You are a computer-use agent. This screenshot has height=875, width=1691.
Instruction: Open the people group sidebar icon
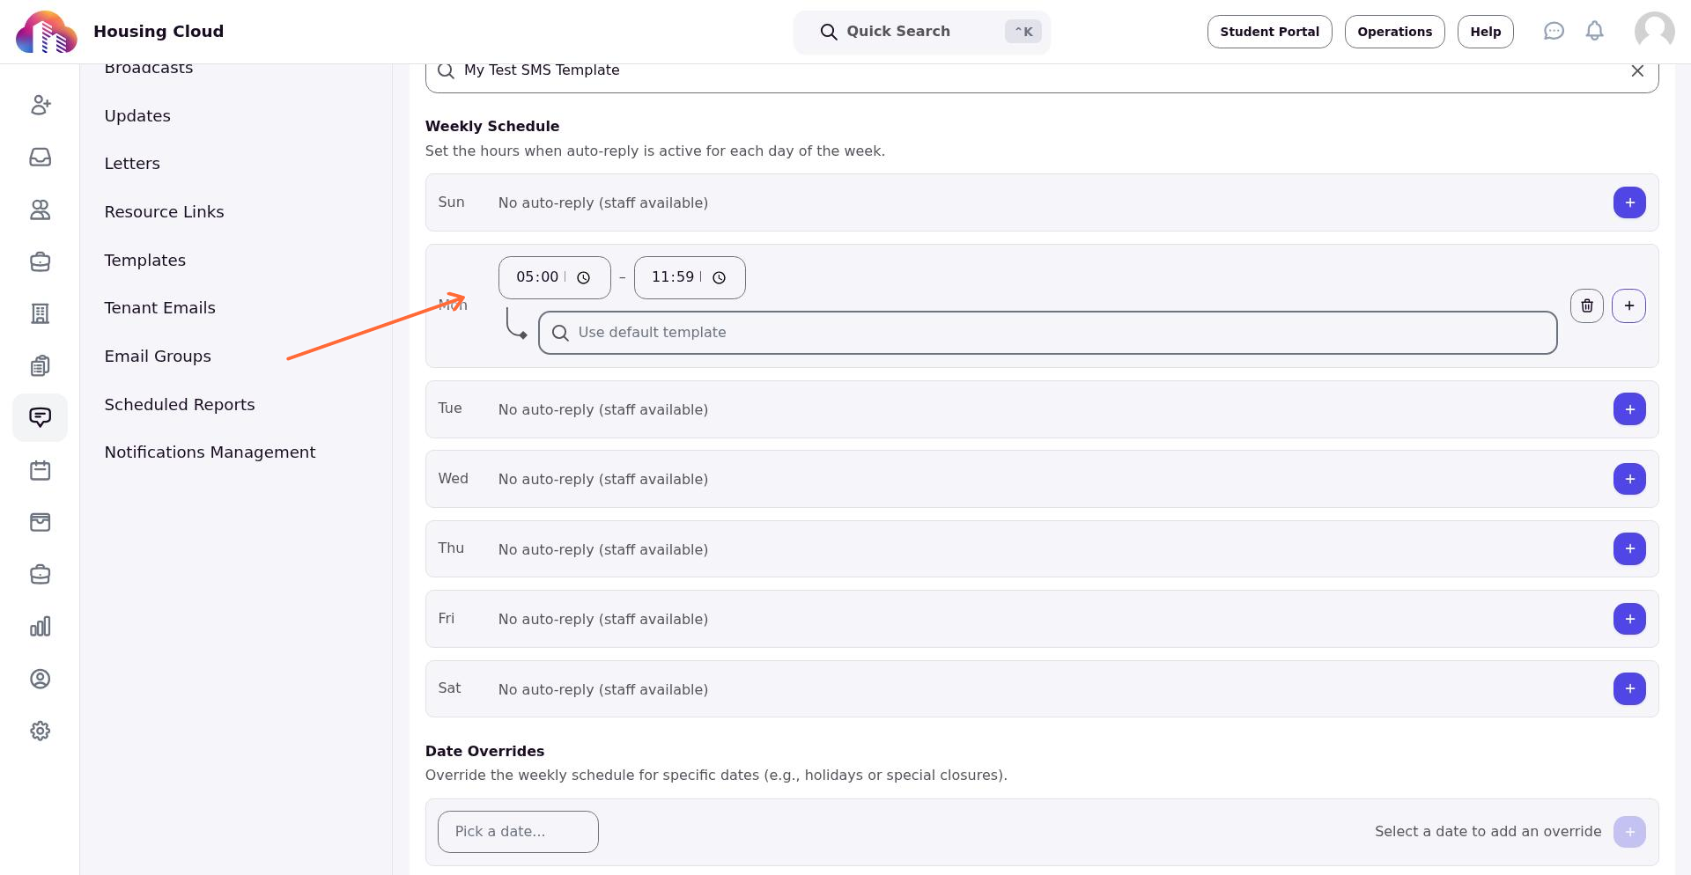(41, 210)
